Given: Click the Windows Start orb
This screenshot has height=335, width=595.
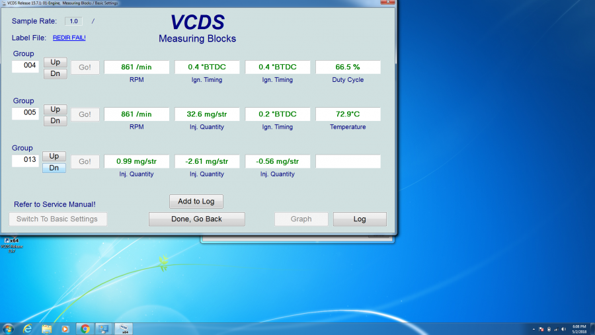Looking at the screenshot, I should click(9, 328).
